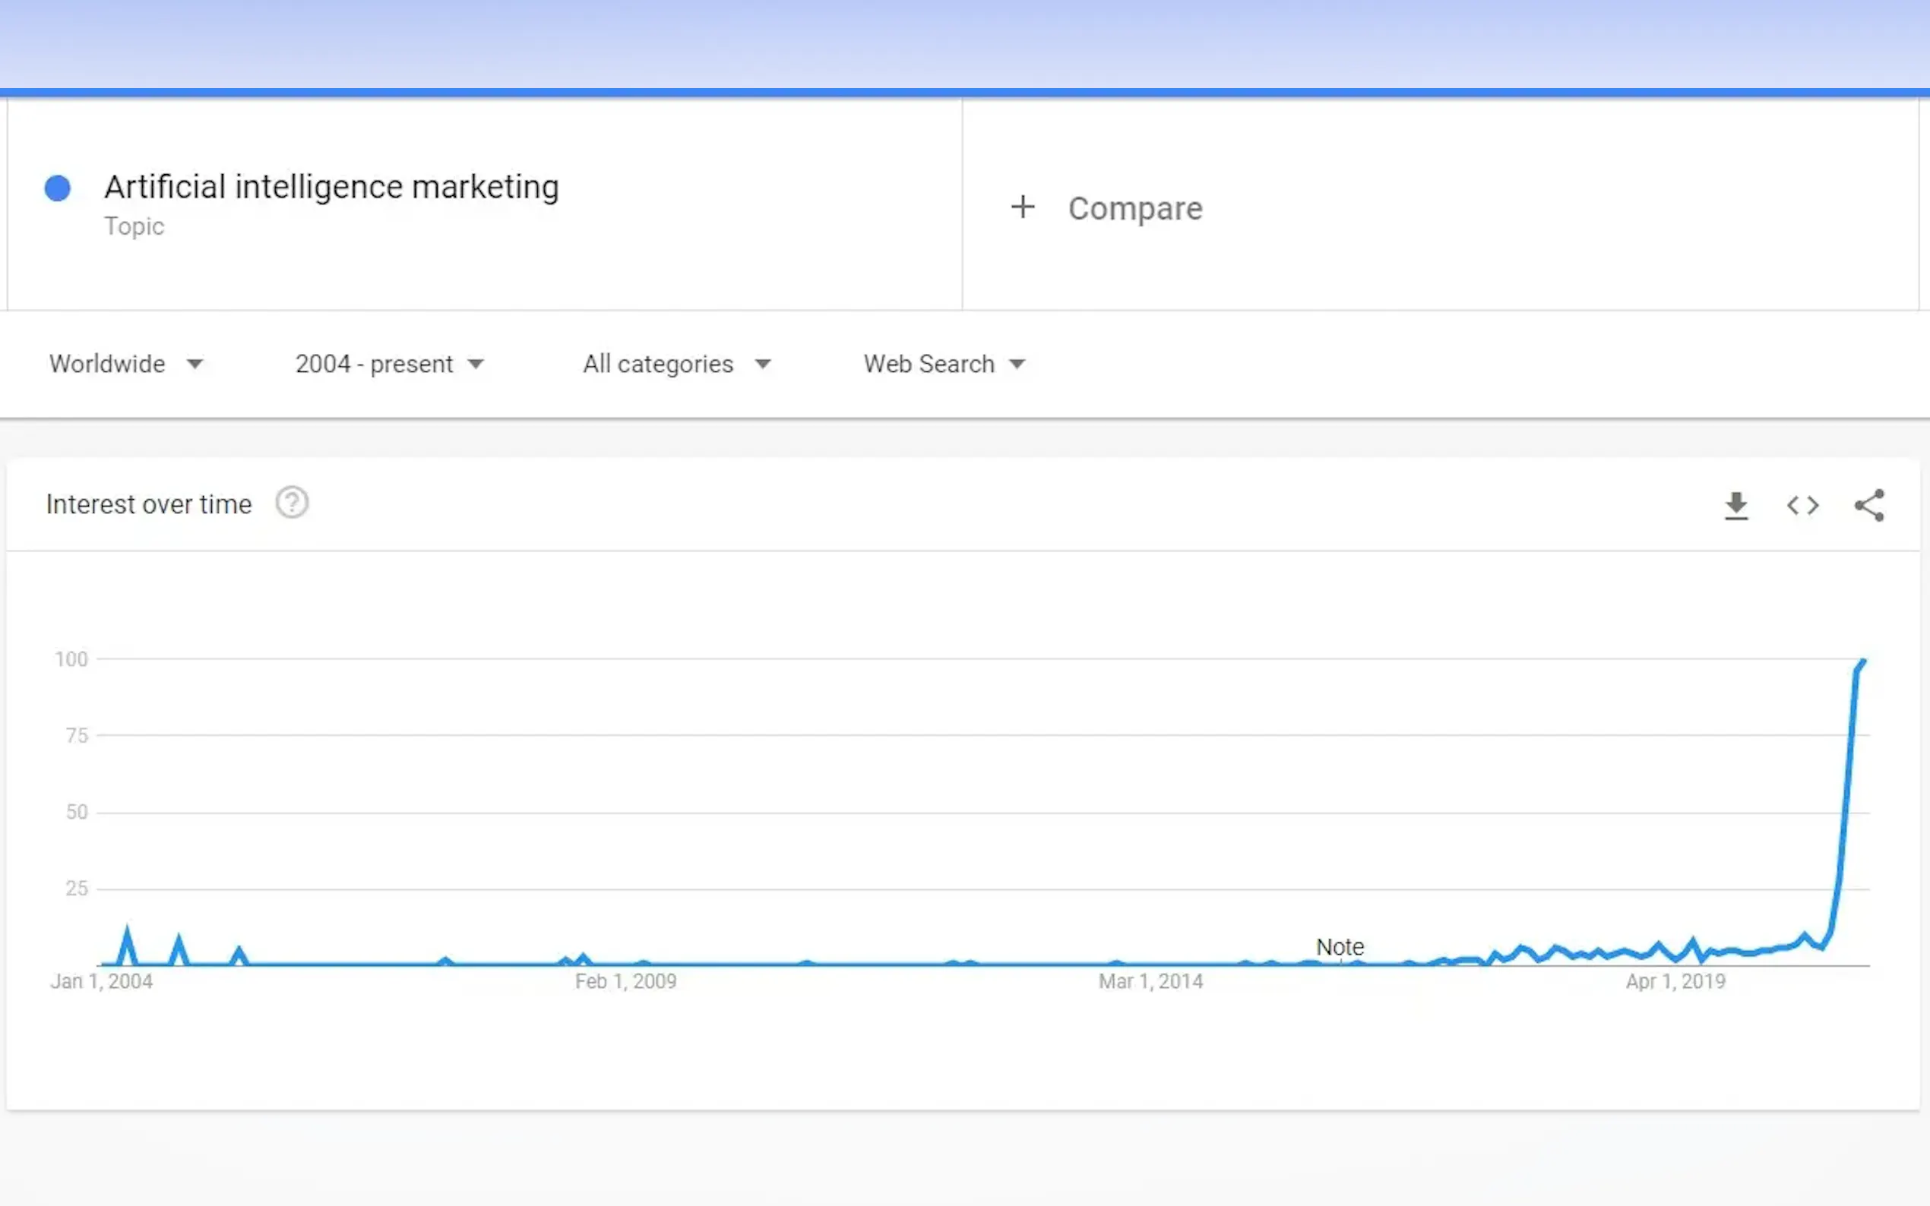
Task: Click the Jan 1, 2004 axis label
Action: tap(101, 982)
